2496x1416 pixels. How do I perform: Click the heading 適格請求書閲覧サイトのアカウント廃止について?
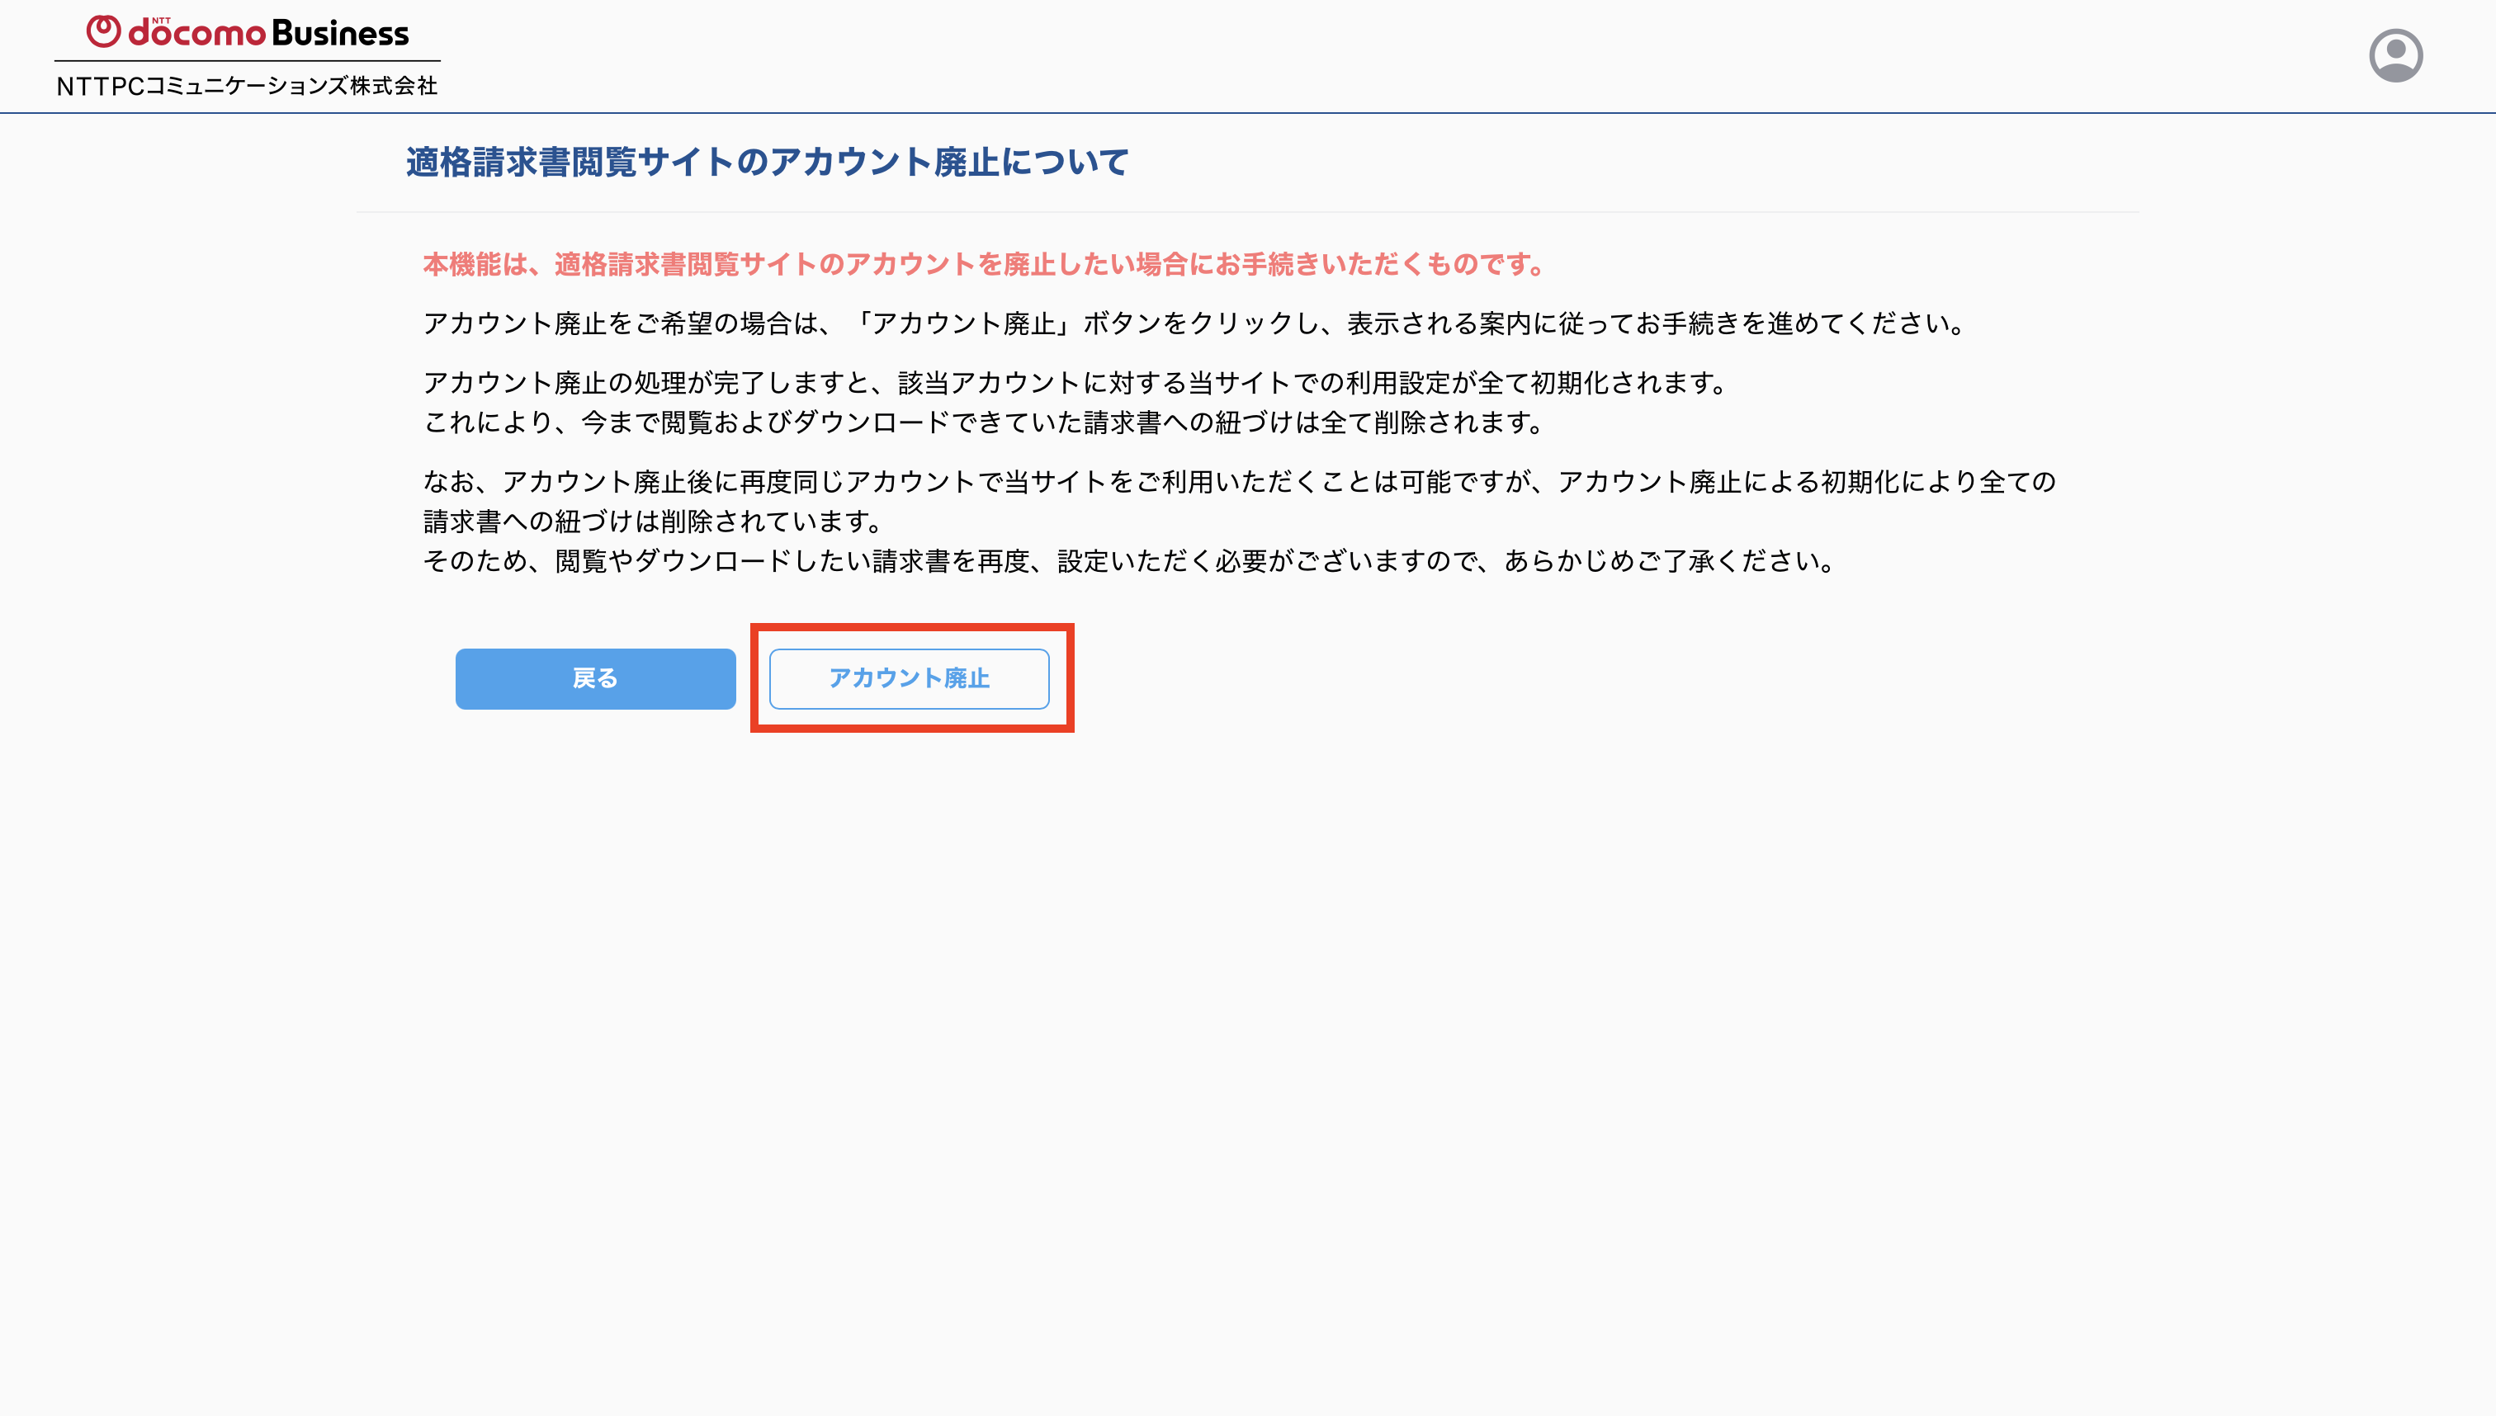click(x=767, y=162)
